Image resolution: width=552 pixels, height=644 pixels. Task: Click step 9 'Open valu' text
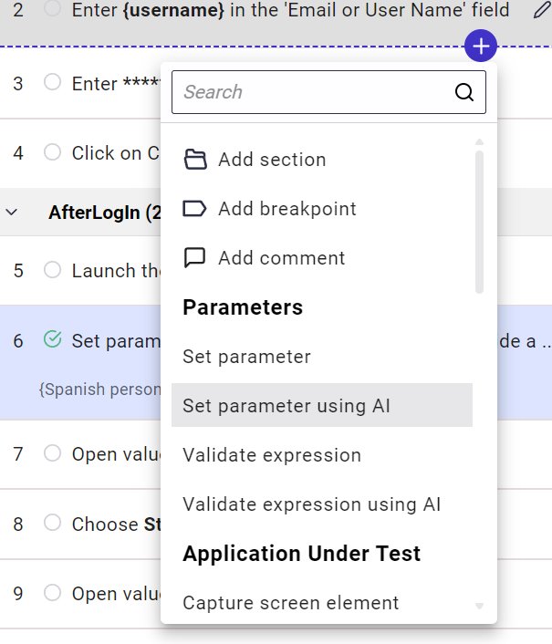tap(116, 594)
